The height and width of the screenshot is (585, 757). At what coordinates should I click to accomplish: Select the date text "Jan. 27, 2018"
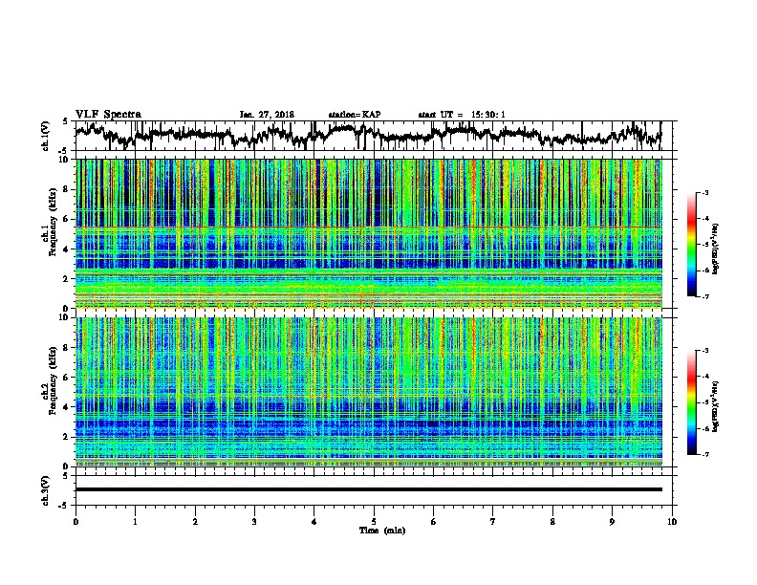(267, 115)
